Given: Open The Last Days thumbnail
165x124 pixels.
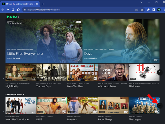Looking at the screenshot, I should (x=51, y=72).
